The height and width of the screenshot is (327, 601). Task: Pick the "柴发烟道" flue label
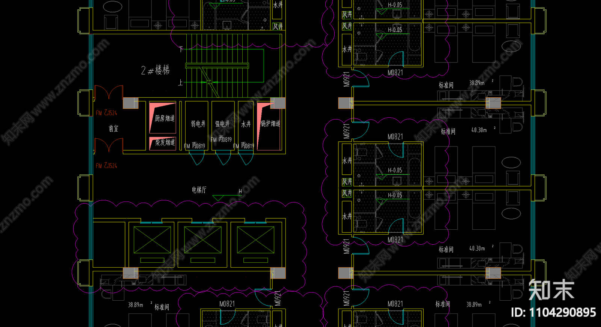[x=165, y=142]
